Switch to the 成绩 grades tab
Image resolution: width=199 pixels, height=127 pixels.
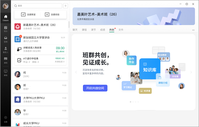coord(103,30)
